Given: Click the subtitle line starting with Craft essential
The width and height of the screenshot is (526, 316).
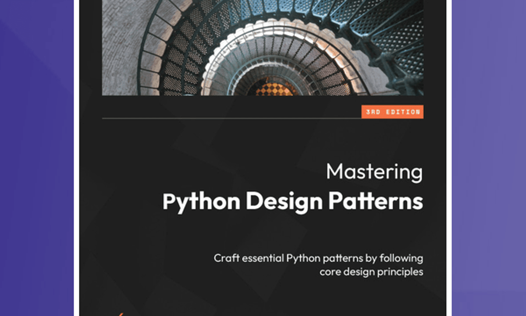Looking at the screenshot, I should 318,258.
